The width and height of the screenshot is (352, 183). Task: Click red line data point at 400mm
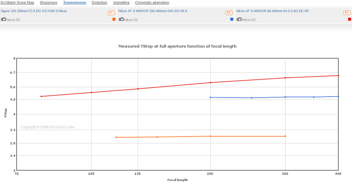[338, 75]
